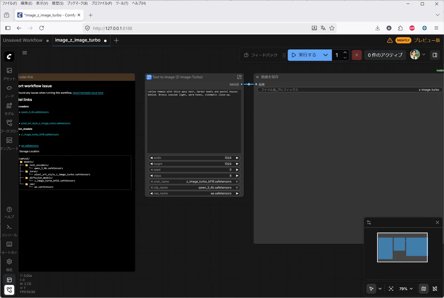The image size is (444, 298).
Task: Open the cursor mode dropdown chevron
Action: point(380,289)
